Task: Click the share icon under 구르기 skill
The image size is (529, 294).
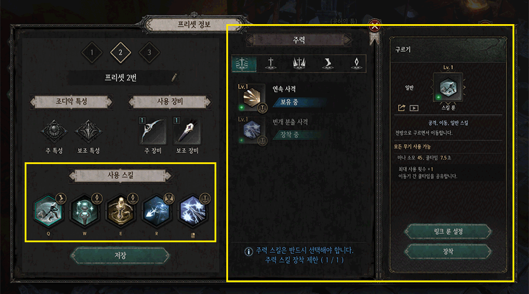Action: [401, 108]
